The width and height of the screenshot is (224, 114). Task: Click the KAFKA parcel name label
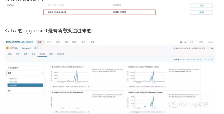click(x=11, y=5)
